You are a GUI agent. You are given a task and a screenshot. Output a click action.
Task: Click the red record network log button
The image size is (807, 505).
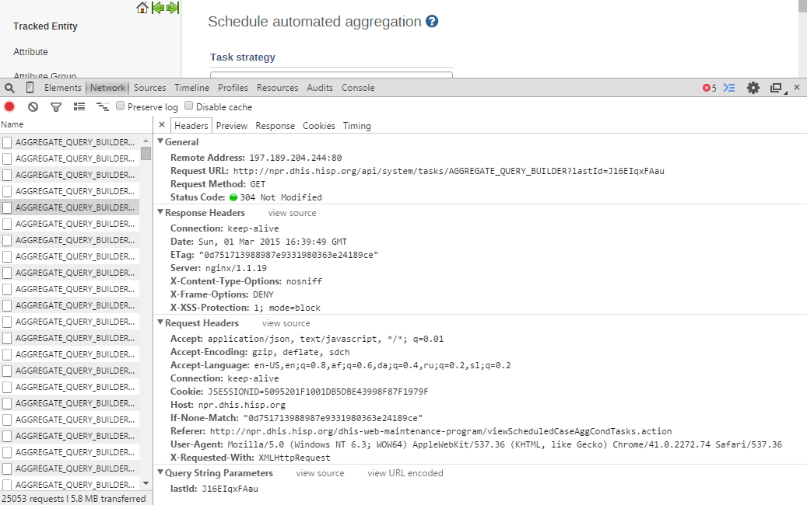tap(9, 107)
